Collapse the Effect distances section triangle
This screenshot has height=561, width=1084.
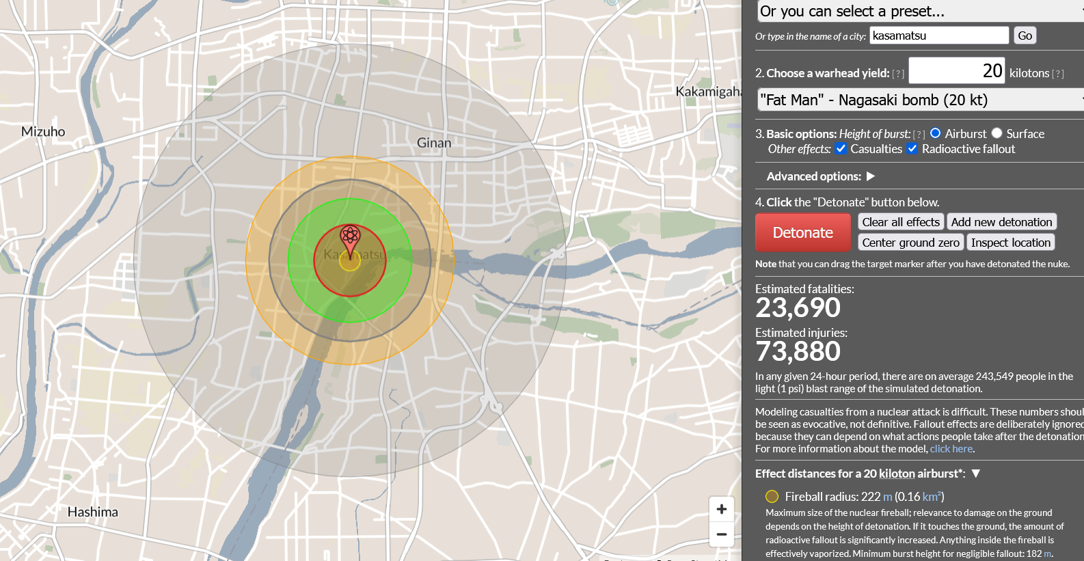point(976,474)
